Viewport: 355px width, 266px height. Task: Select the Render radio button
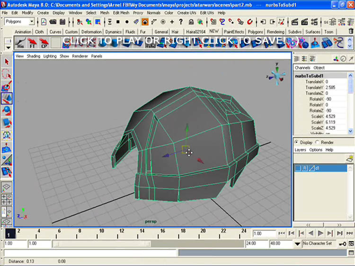point(317,142)
